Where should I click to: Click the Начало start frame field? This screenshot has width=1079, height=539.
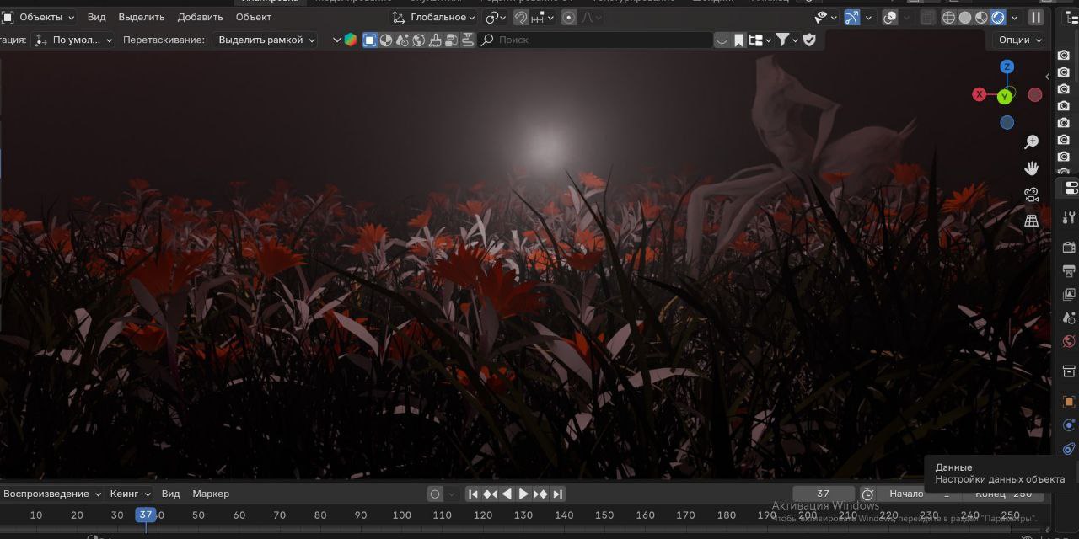coord(919,494)
